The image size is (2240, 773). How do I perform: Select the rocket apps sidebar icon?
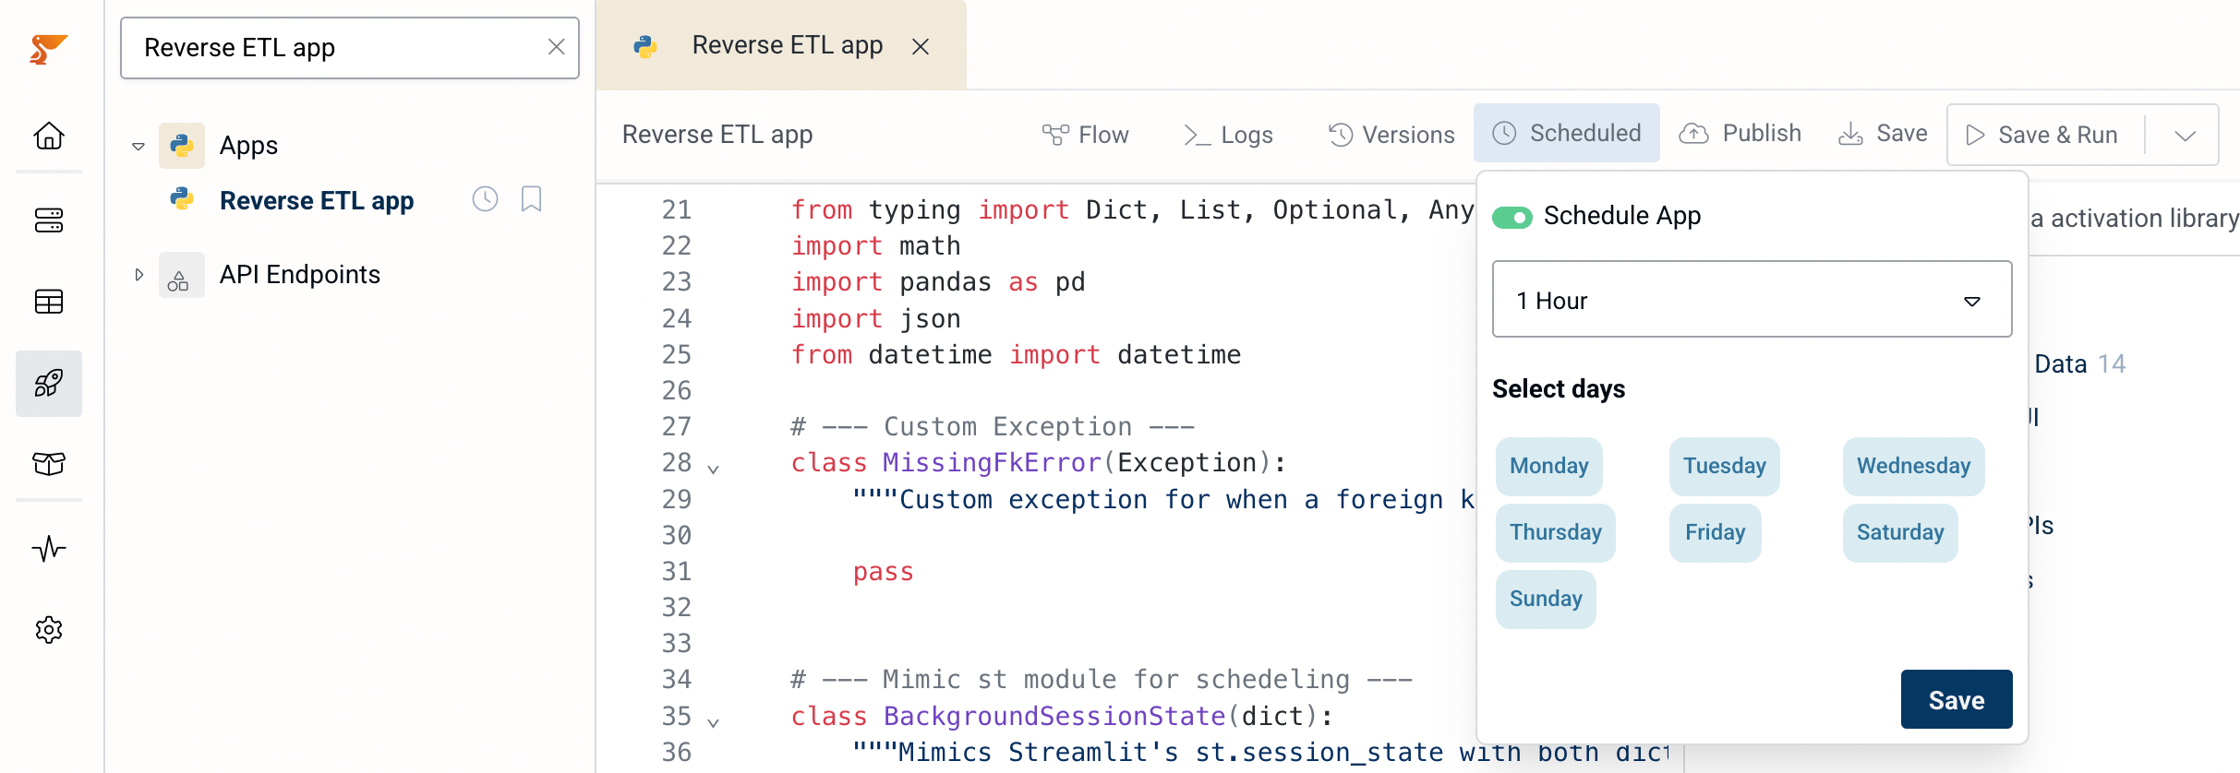[49, 383]
